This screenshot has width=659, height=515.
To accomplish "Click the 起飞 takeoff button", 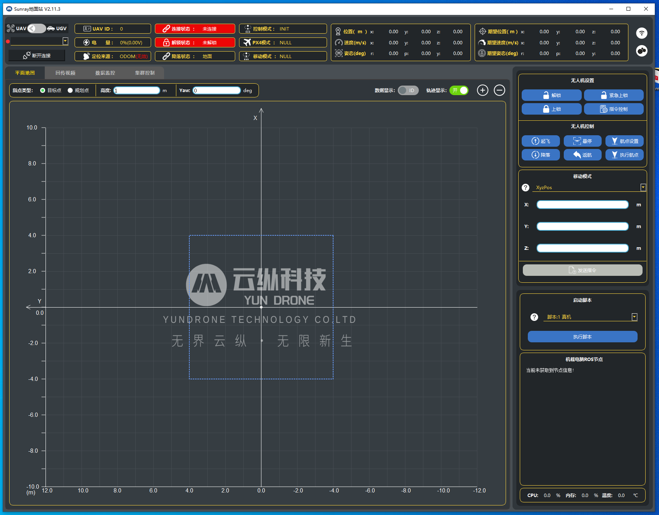I will click(541, 141).
